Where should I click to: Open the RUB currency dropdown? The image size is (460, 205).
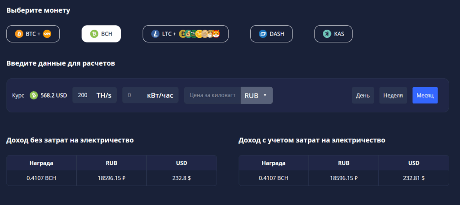pos(257,95)
